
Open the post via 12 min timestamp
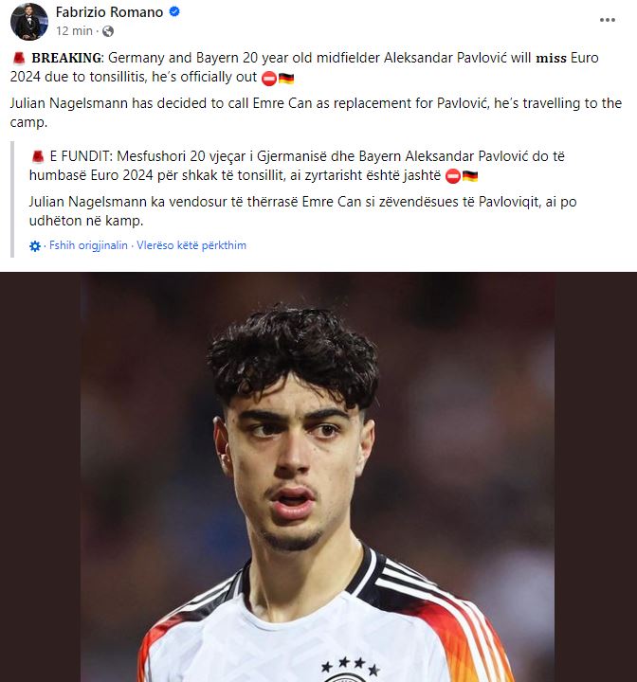tap(74, 31)
